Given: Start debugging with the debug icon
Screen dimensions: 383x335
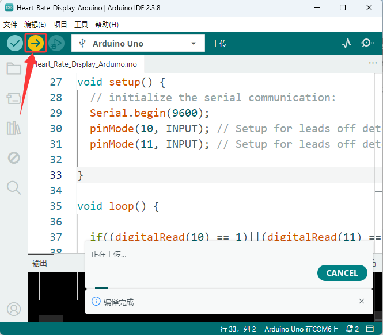Looking at the screenshot, I should point(56,43).
